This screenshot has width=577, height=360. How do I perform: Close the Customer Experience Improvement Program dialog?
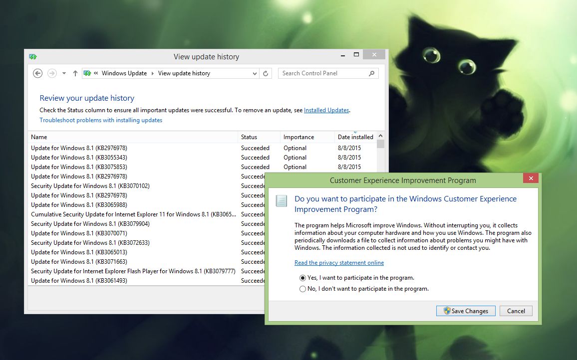[x=531, y=178]
